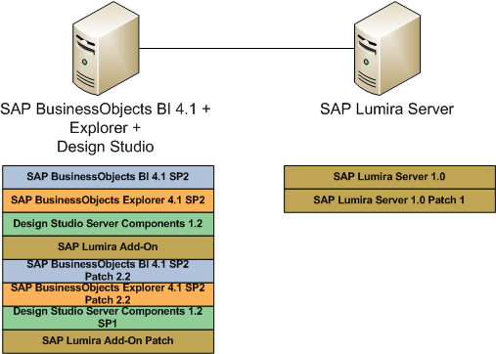Click Design Studio Server Components 1.2 SP1 box
The image size is (496, 354).
point(108,318)
